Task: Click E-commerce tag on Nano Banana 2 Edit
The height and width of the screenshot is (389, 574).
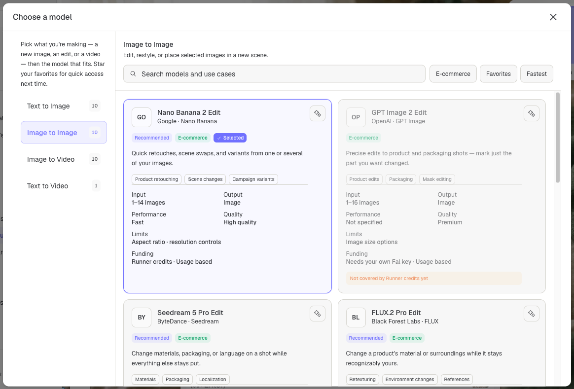Action: [192, 138]
